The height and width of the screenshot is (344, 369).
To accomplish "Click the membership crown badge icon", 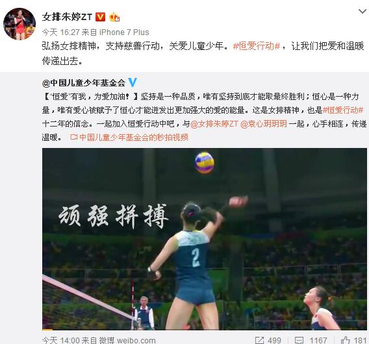I will click(114, 17).
